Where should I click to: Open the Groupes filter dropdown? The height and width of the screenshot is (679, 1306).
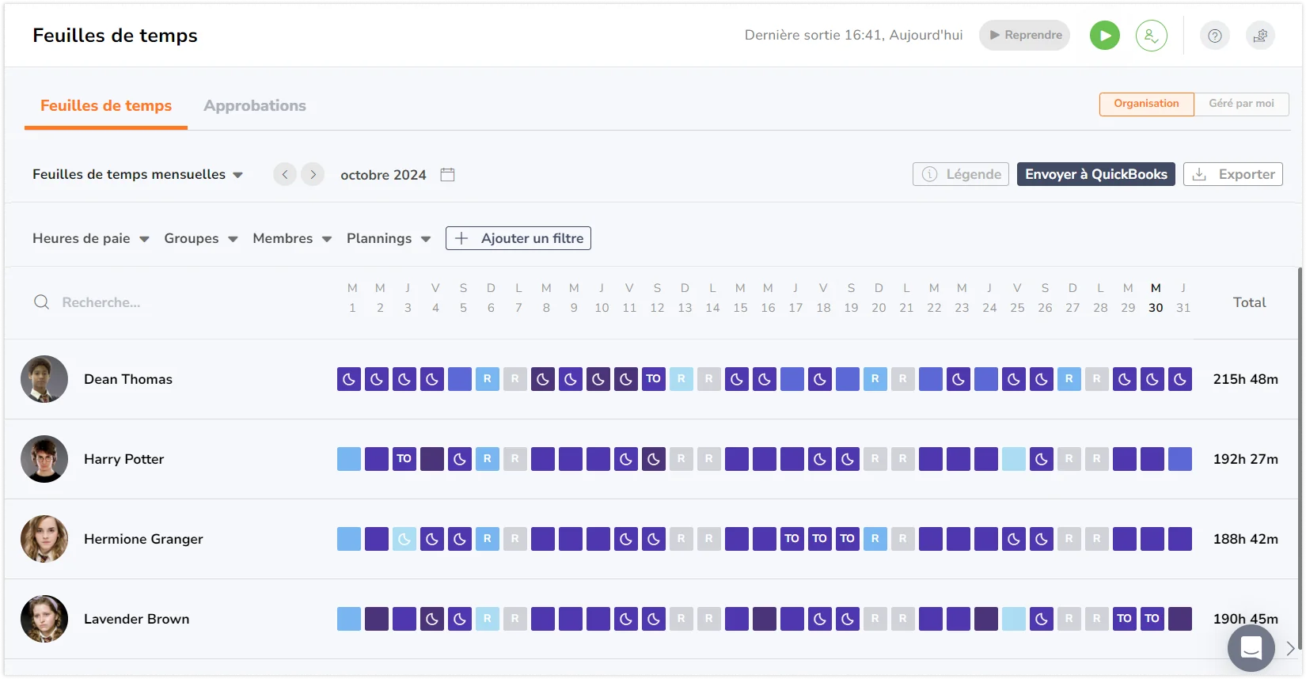click(201, 238)
